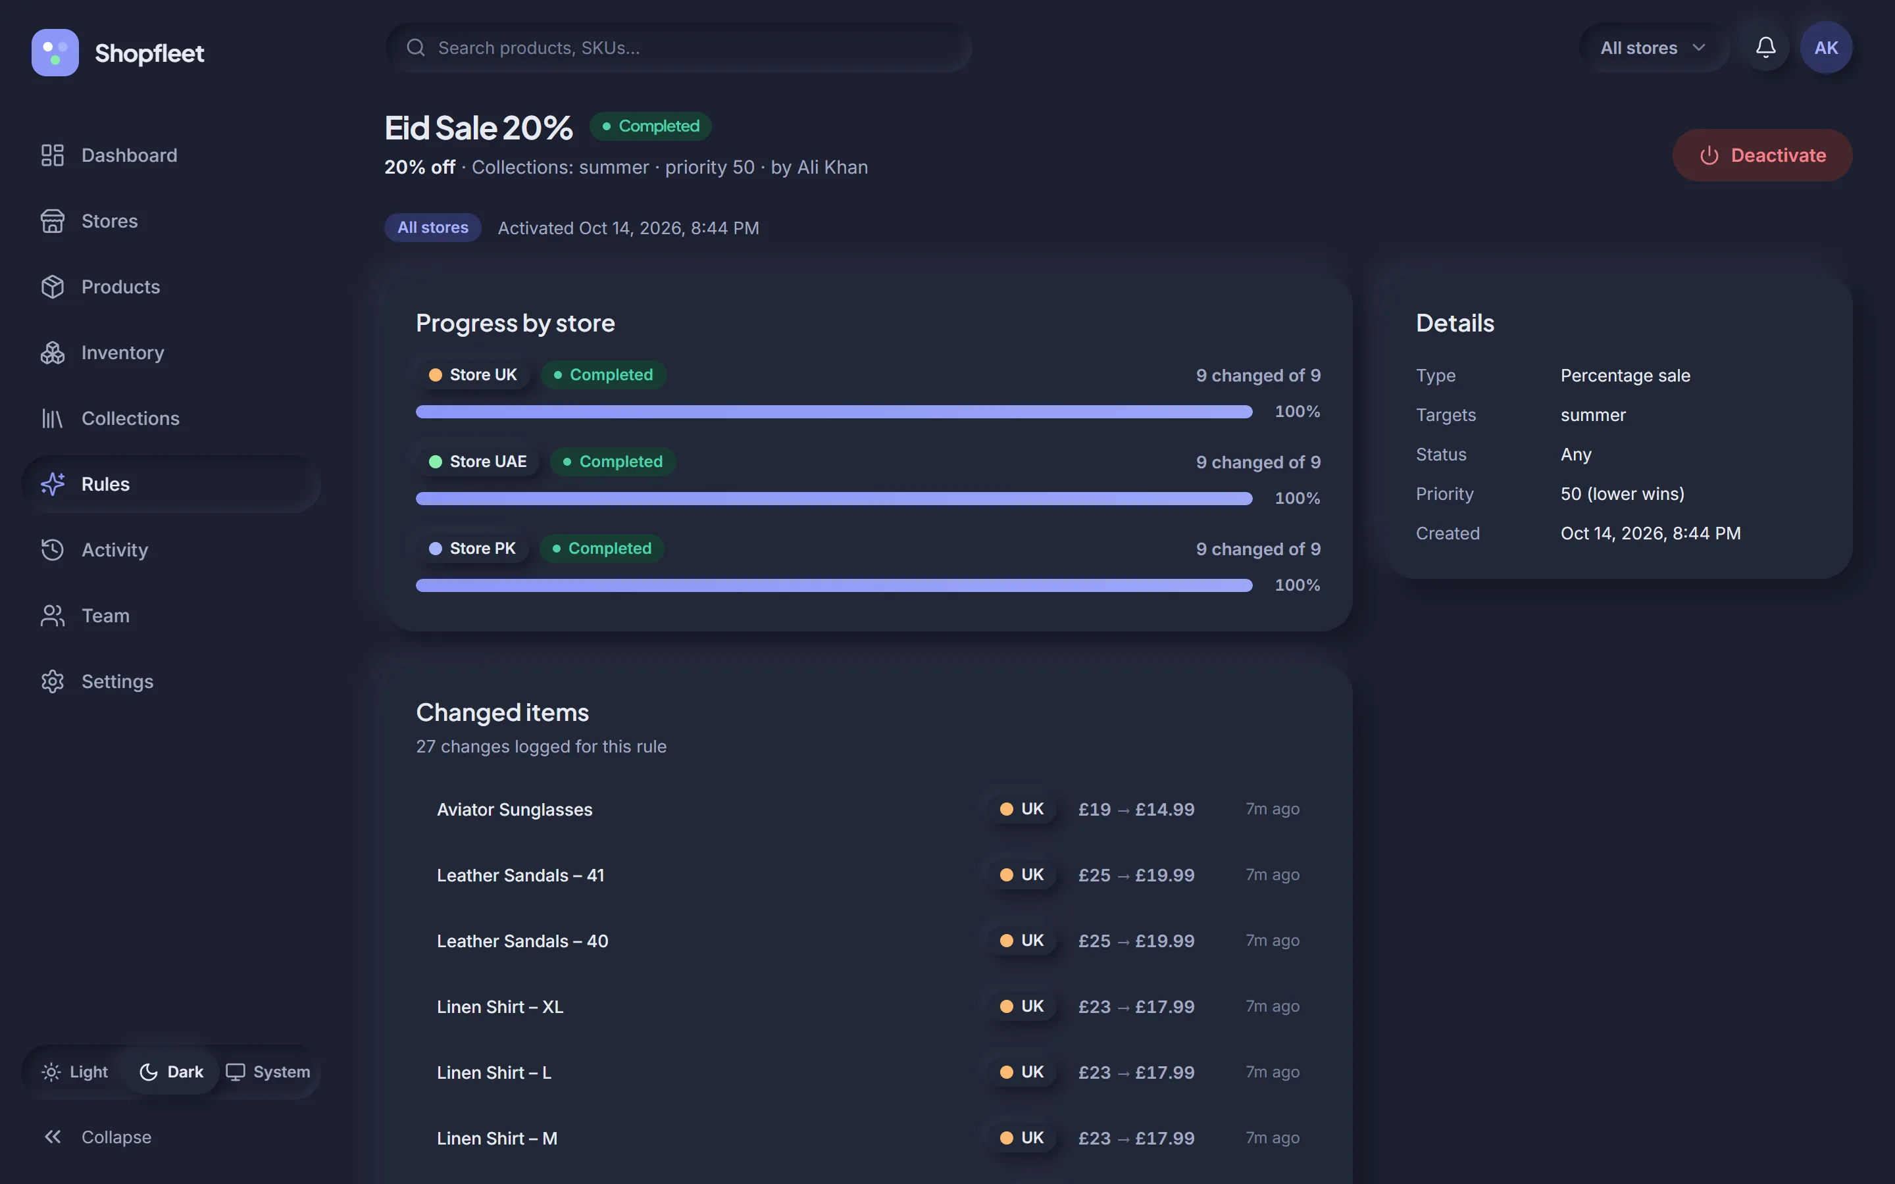Go to Team page

170,616
